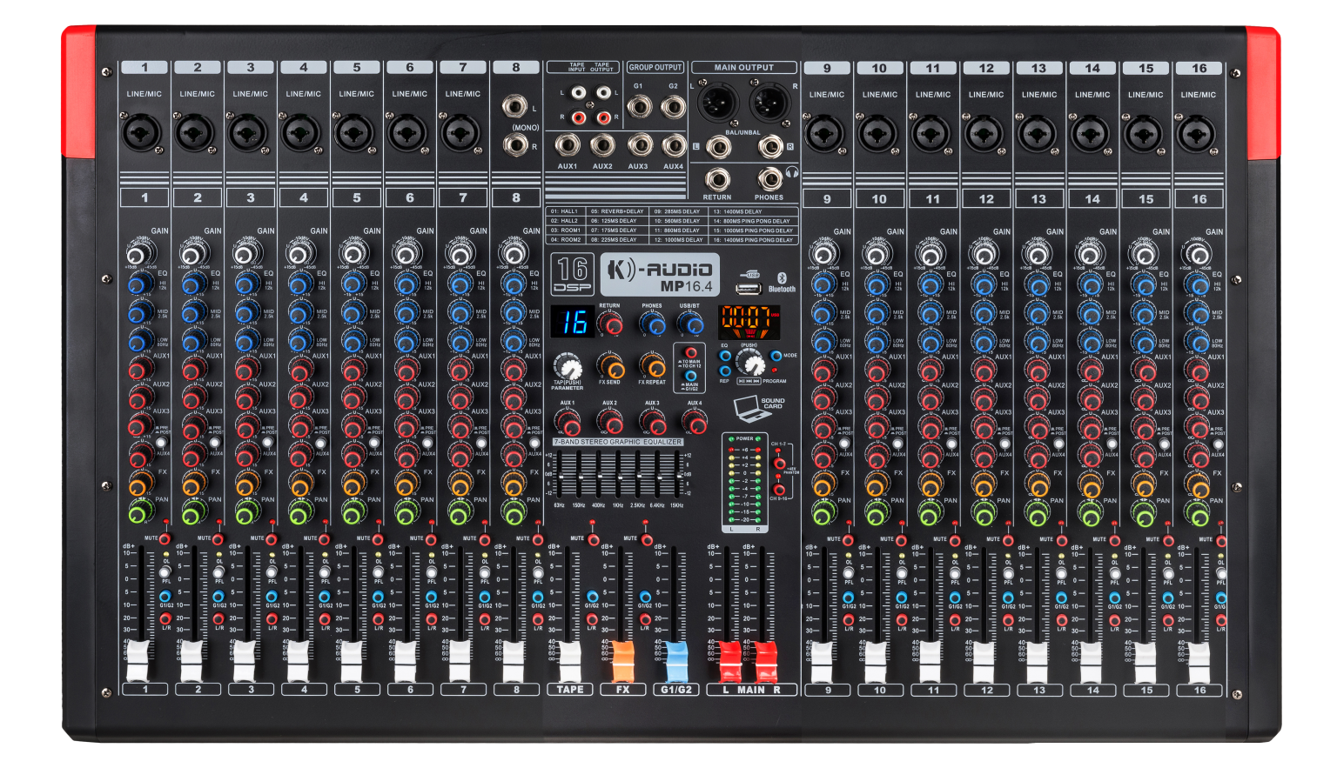
Task: Click the blue DSP program display 16
Action: coord(573,323)
